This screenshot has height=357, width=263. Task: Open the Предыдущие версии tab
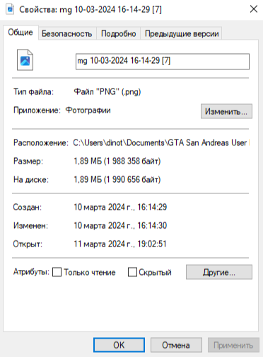click(x=182, y=33)
